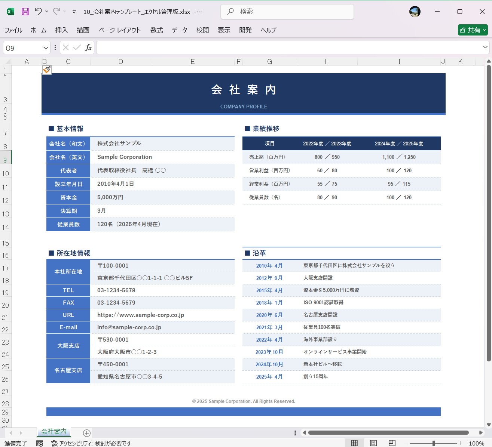Screen dimensions: 492x447
Task: Open Insert Function with the fx icon
Action: tap(89, 47)
